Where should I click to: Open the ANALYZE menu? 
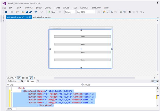(x=84, y=8)
